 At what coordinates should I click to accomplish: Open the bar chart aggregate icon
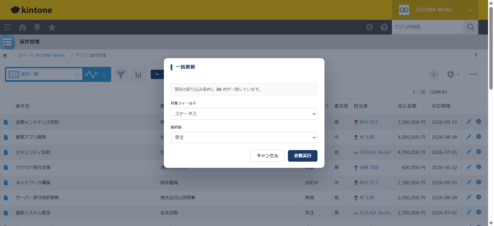pyautogui.click(x=138, y=74)
